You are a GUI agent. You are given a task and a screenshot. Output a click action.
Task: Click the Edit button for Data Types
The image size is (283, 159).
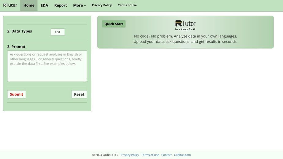58,32
